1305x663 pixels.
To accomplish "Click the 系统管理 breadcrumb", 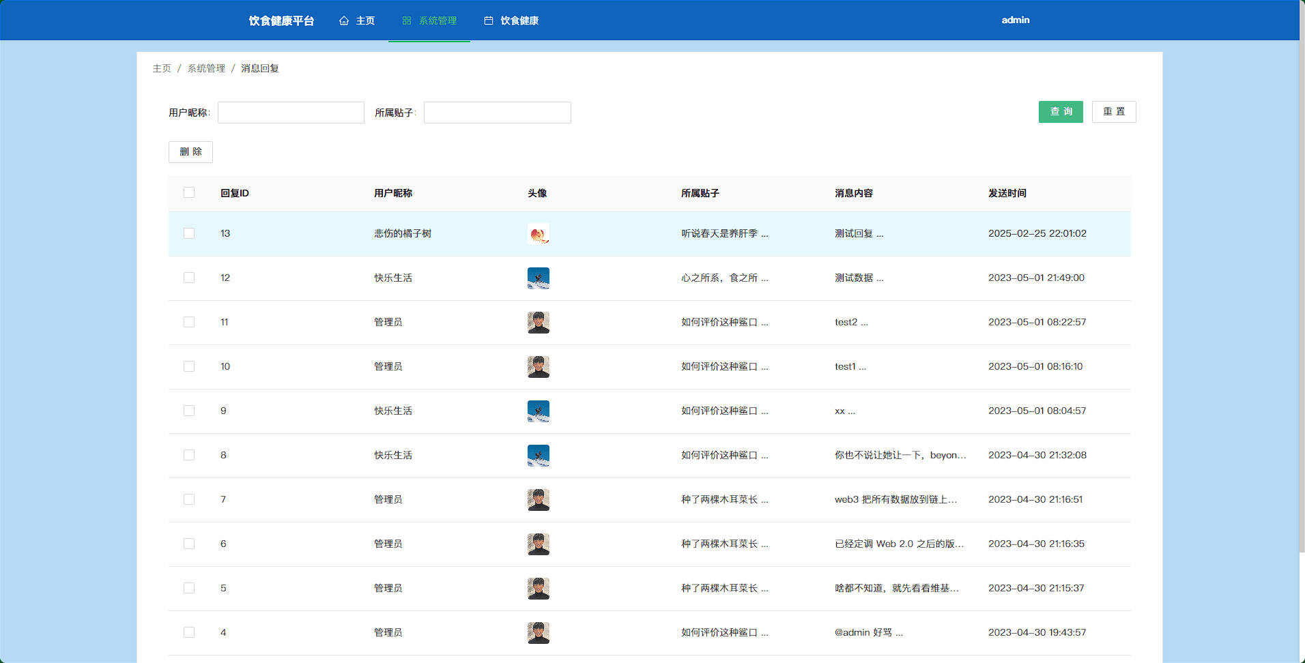I will pos(206,68).
